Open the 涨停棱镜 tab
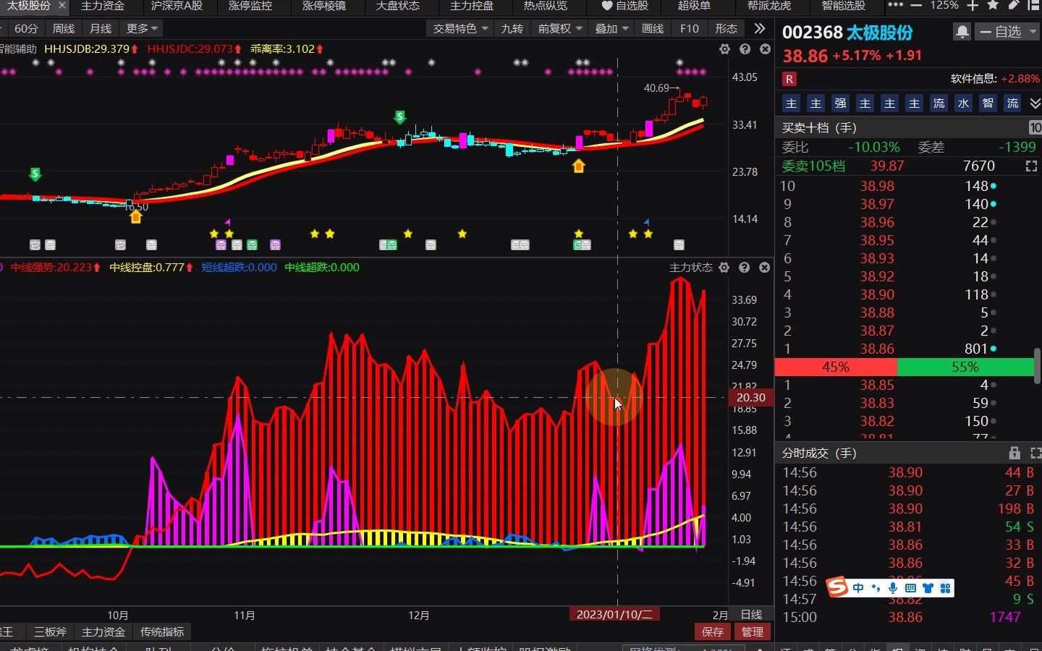Screen dimensions: 1042x651 324,6
